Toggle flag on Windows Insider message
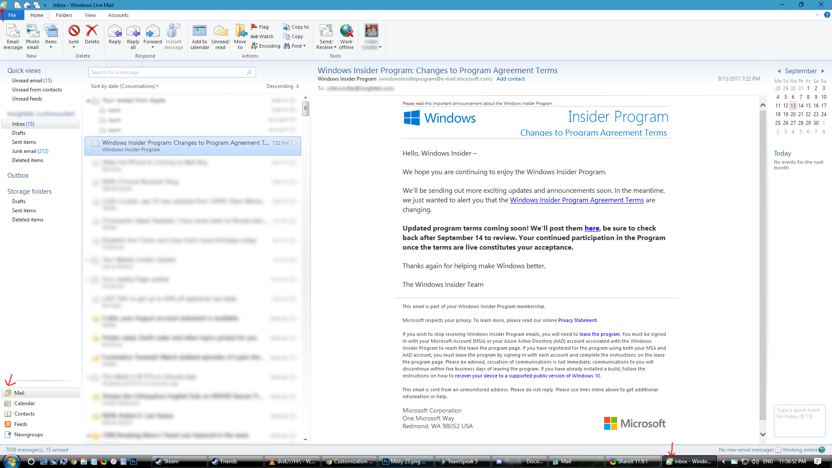This screenshot has width=832, height=468. (295, 143)
